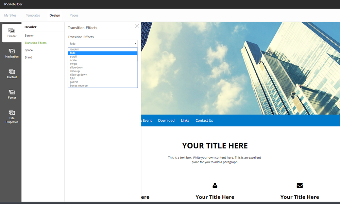Open the Banner settings in Header

pos(29,36)
